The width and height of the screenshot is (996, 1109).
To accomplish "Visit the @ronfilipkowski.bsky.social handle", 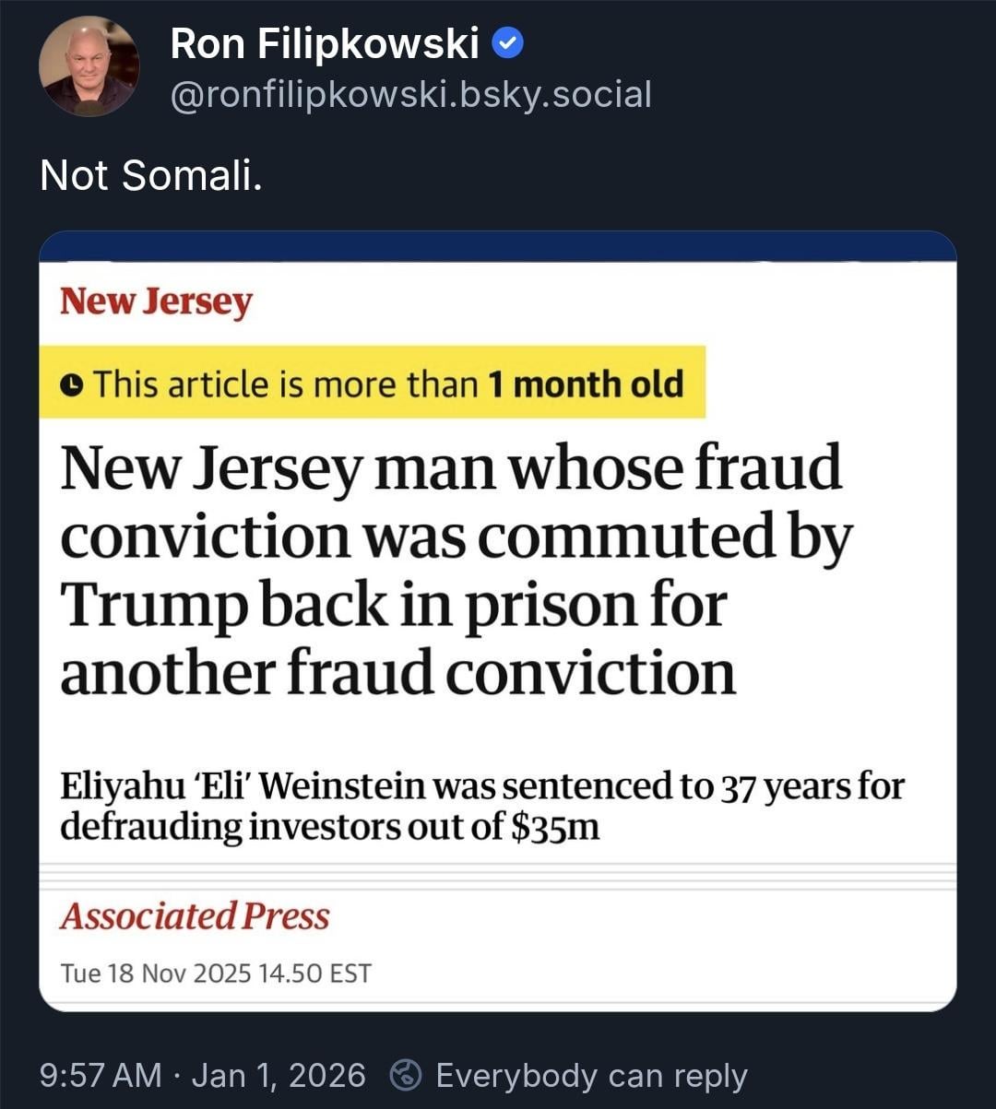I will click(410, 94).
